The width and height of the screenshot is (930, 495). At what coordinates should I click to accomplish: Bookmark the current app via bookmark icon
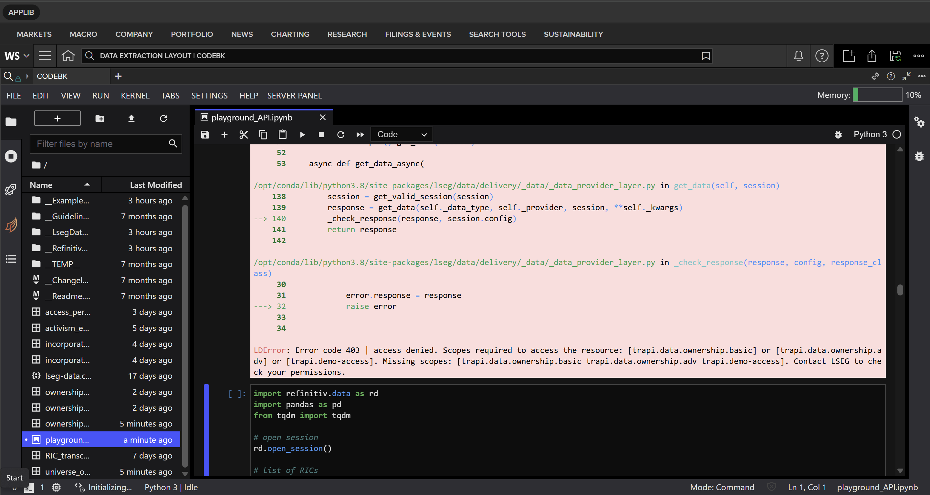(x=706, y=56)
